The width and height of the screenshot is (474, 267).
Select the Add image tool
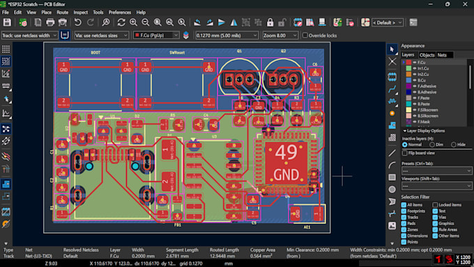pos(392,226)
